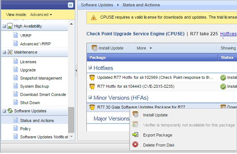Click the Licenses page icon
The width and height of the screenshot is (237, 154).
click(16, 61)
